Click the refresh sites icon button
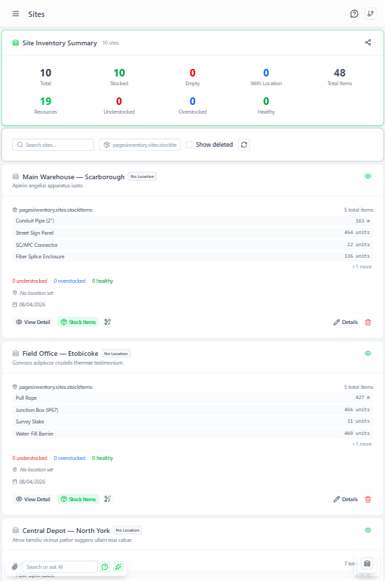Viewport: 385px width, 581px height. click(244, 145)
